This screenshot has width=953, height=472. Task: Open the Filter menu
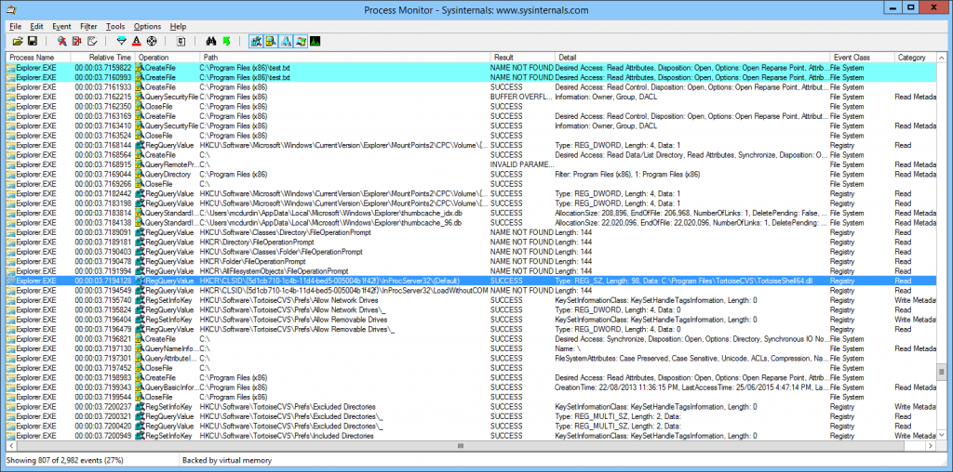(88, 26)
